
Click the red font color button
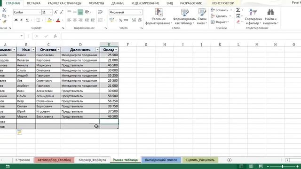tap(58, 20)
